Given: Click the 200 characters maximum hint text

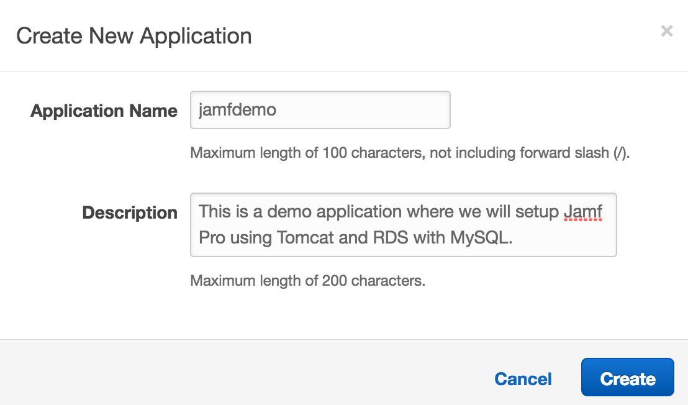Looking at the screenshot, I should tap(307, 280).
